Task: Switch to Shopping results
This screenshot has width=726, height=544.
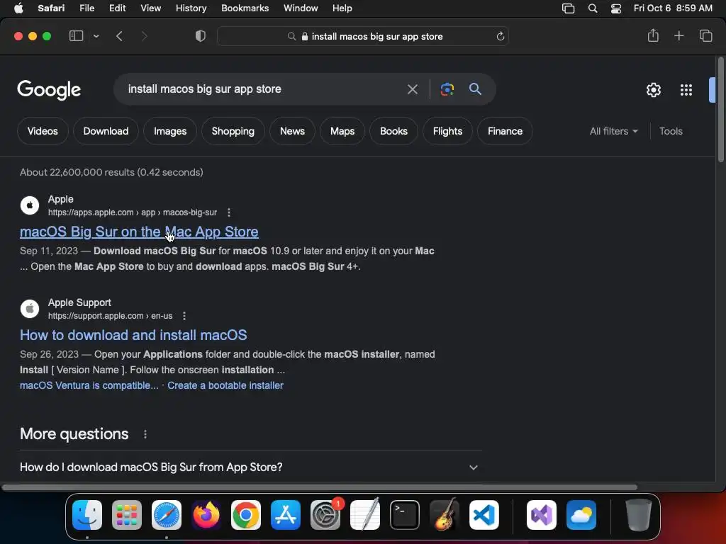Action: pos(233,131)
